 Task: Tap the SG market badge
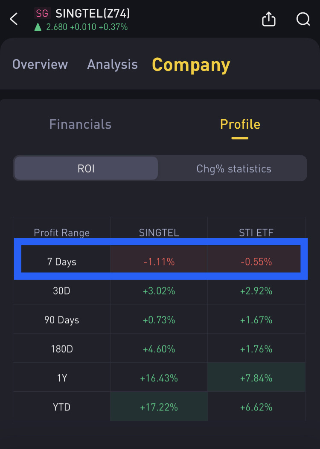pos(42,14)
